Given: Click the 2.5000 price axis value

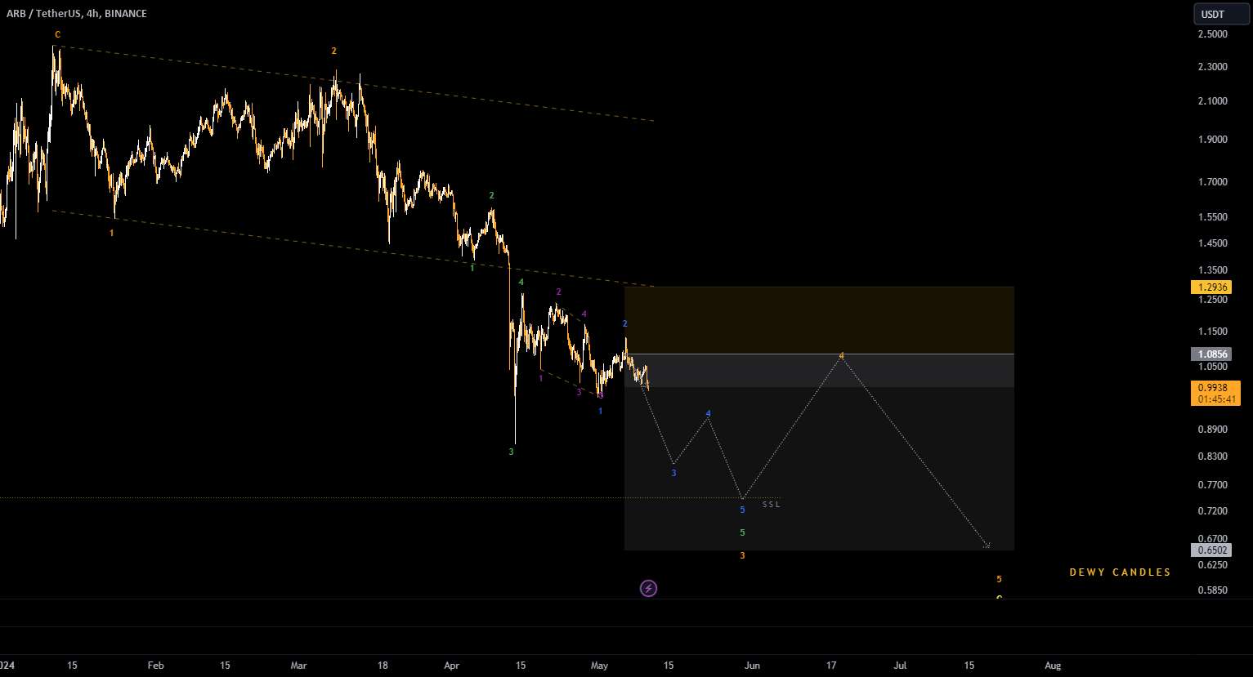Looking at the screenshot, I should click(1213, 34).
